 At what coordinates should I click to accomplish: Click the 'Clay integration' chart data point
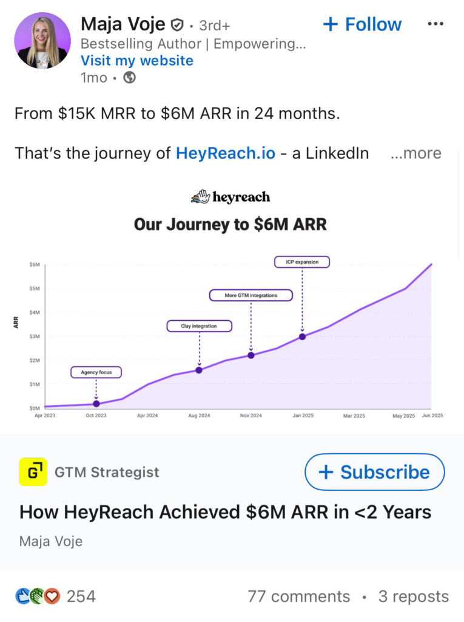point(199,370)
